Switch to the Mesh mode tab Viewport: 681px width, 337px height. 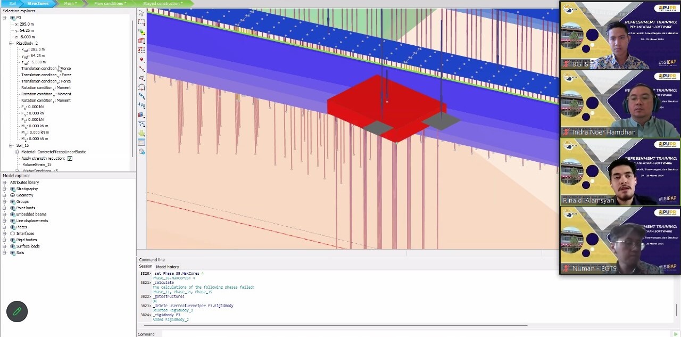pyautogui.click(x=70, y=3)
